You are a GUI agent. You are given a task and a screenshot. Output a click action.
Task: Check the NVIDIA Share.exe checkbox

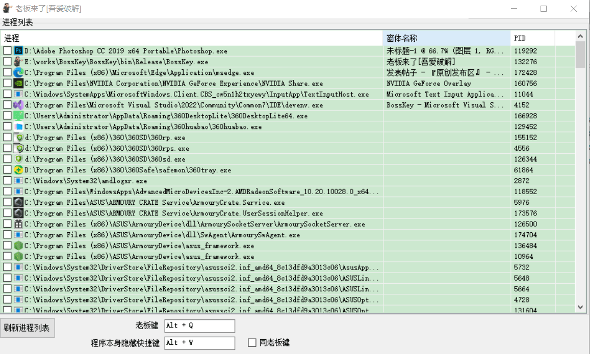[x=7, y=83]
